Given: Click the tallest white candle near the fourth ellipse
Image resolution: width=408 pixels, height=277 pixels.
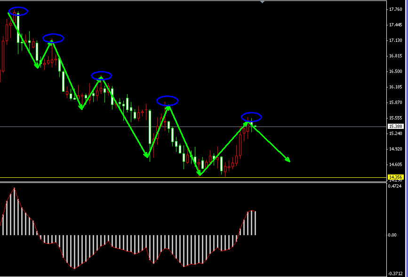Looking at the screenshot, I should click(150, 127).
